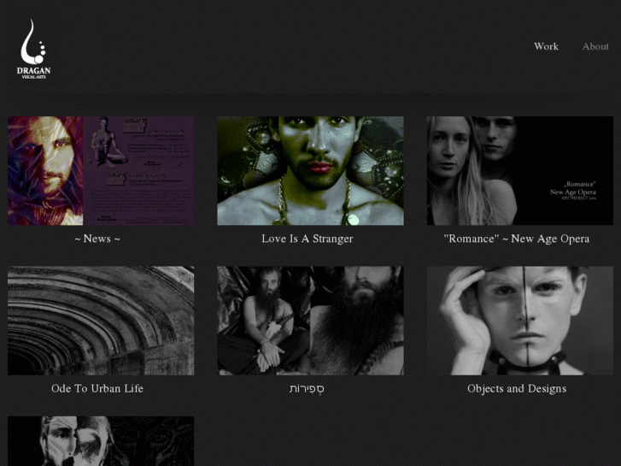
Task: Click the 'Love Is A Stranger' caption
Action: click(x=308, y=239)
